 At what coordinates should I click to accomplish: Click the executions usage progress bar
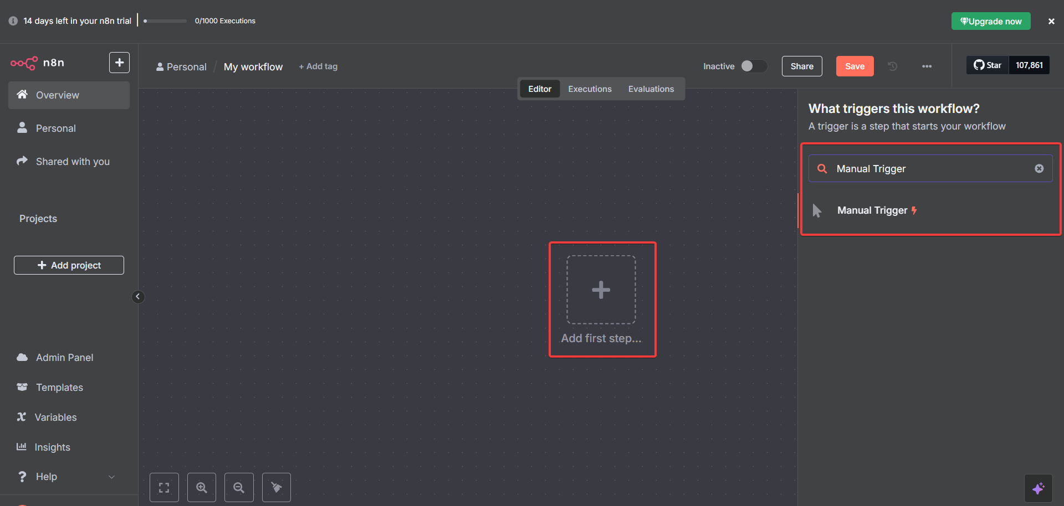[x=164, y=20]
